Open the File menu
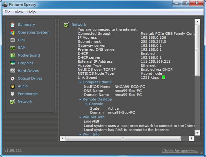Image resolution: width=206 pixels, height=157 pixels. click(8, 12)
